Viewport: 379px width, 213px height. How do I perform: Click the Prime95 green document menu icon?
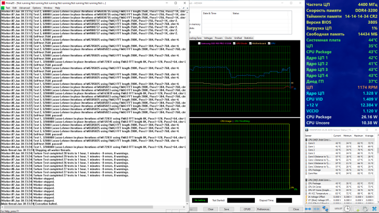pyautogui.click(x=3, y=8)
